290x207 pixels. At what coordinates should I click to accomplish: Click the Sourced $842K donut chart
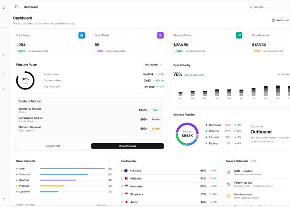tap(187, 134)
